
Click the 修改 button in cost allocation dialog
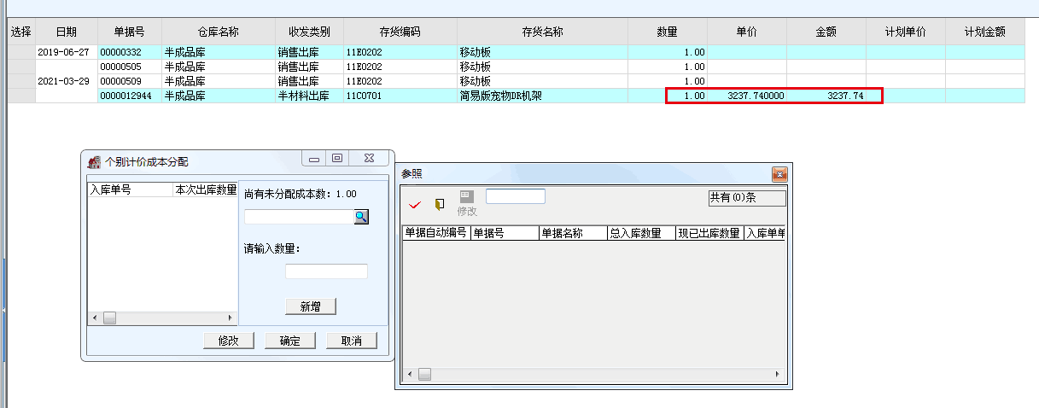pyautogui.click(x=229, y=341)
